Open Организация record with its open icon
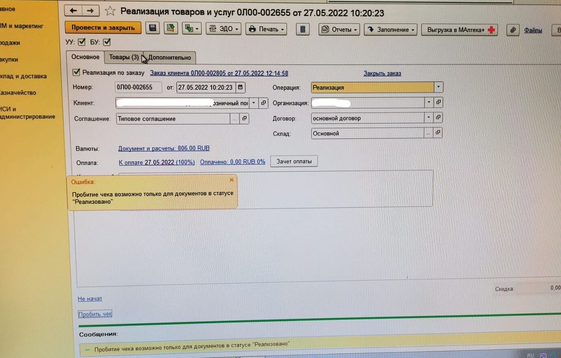561x358 pixels. 438,102
